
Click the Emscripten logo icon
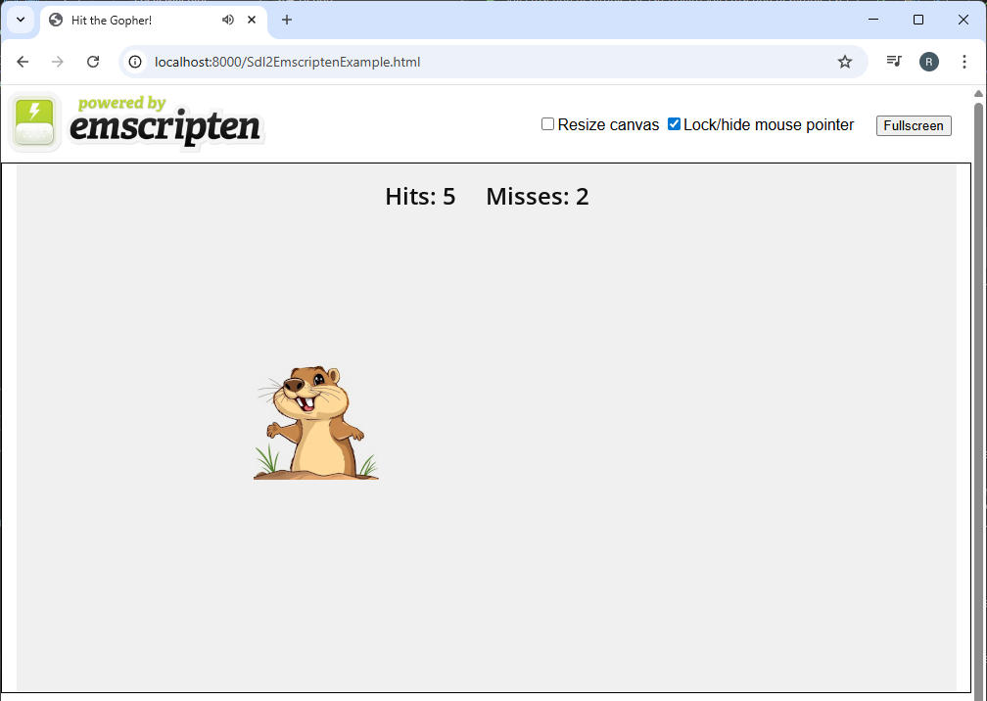pos(34,122)
